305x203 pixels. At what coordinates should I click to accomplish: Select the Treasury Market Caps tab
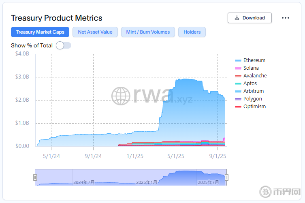point(40,32)
